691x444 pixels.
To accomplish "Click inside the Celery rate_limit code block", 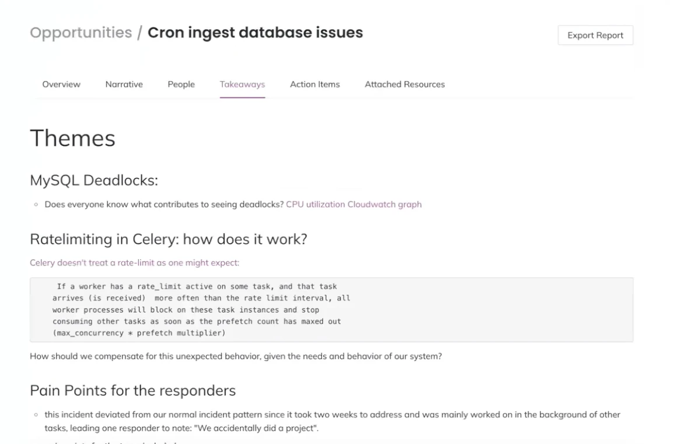I will 331,310.
